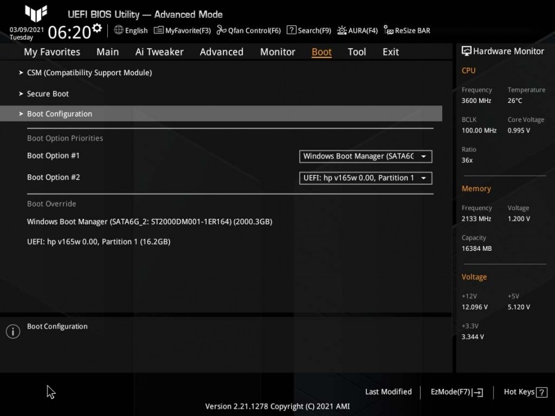
Task: Click the settings gear beside the clock
Action: [97, 28]
